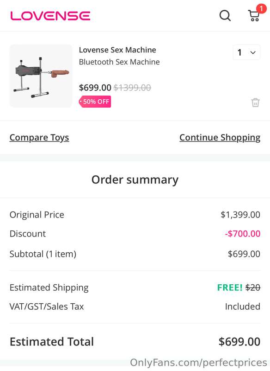Click the Lovense logo
Screen dimensions: 270x371
pos(49,15)
